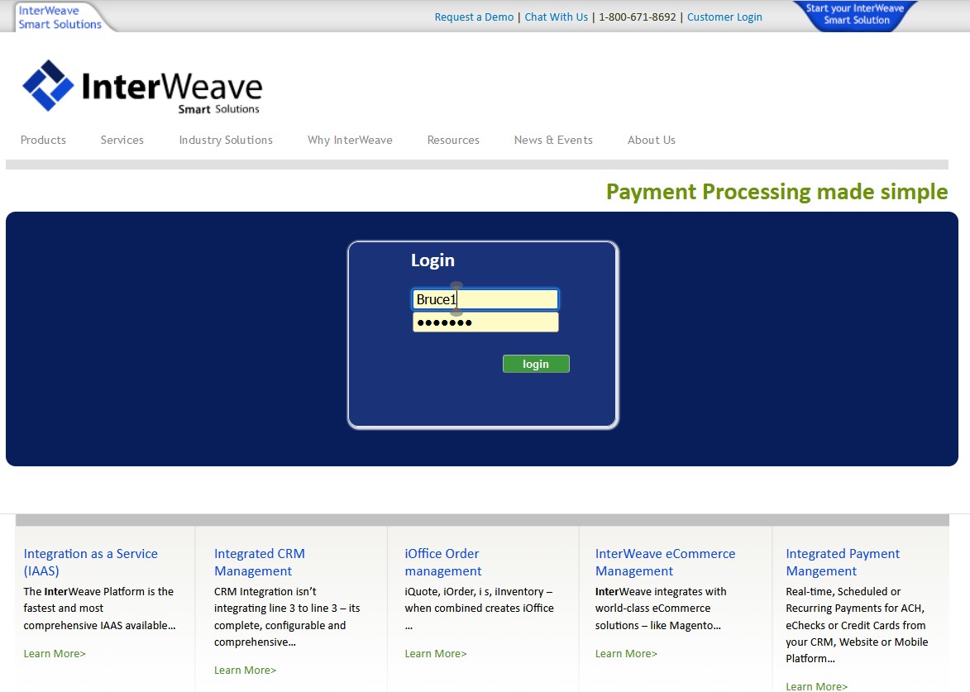Viewport: 970px width, 692px height.
Task: Open the News & Events menu
Action: click(553, 140)
